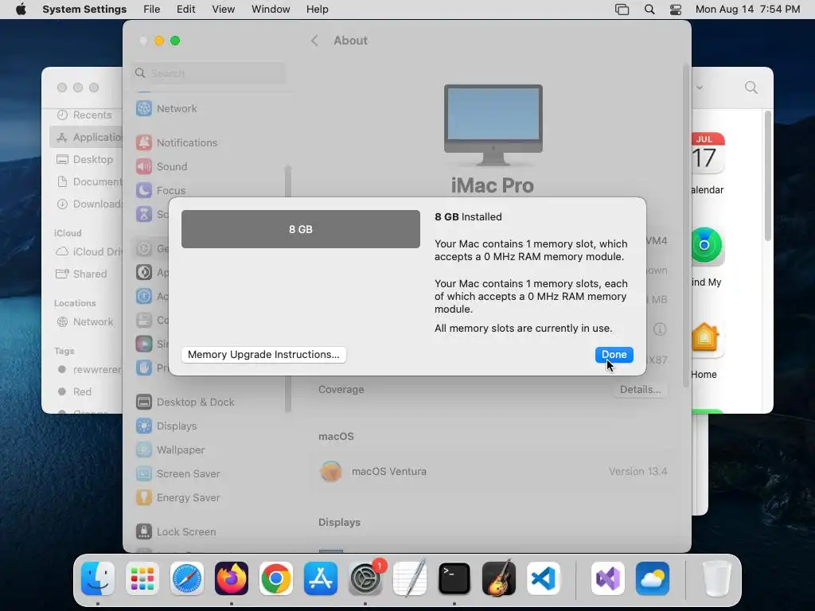
Task: Open Terminal from the Dock
Action: coord(454,578)
